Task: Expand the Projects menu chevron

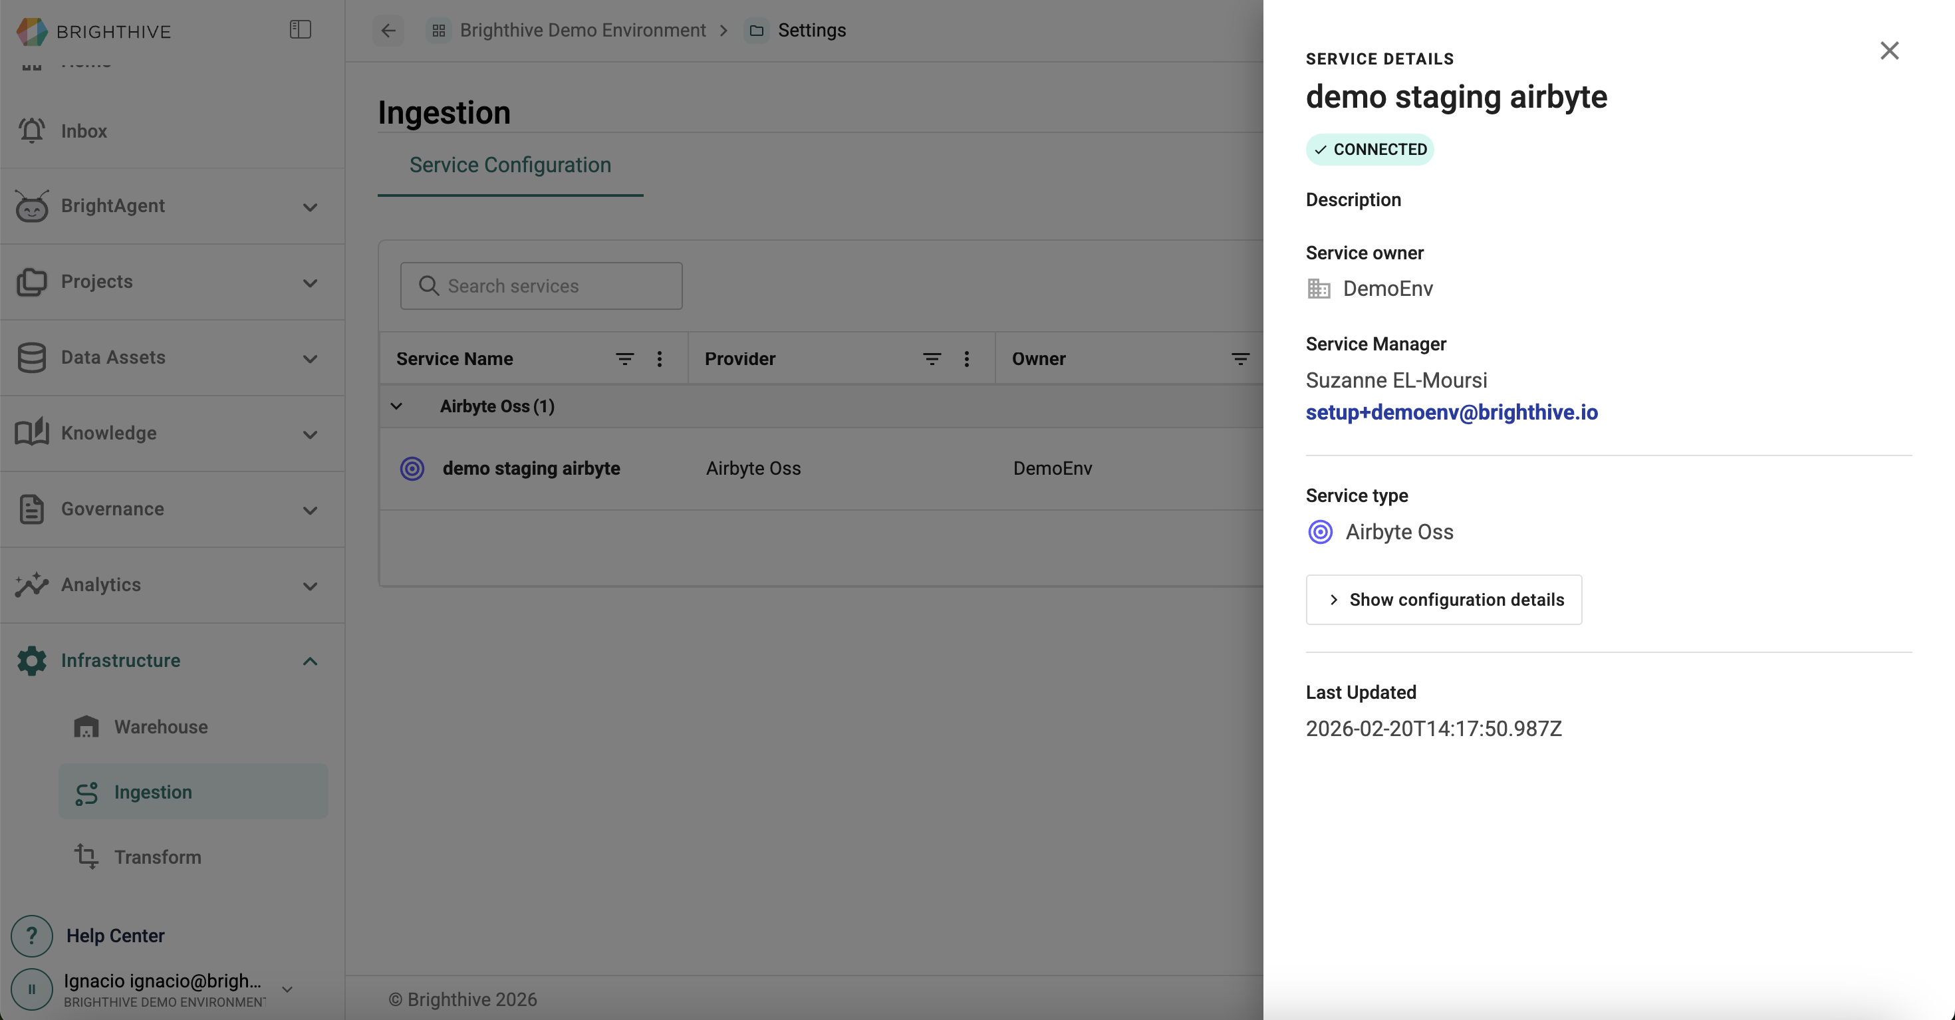Action: click(310, 283)
